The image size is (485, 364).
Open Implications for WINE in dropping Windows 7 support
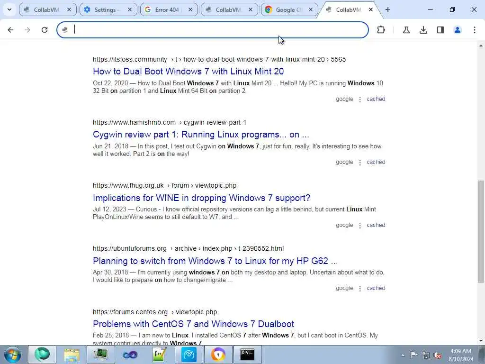tap(201, 198)
